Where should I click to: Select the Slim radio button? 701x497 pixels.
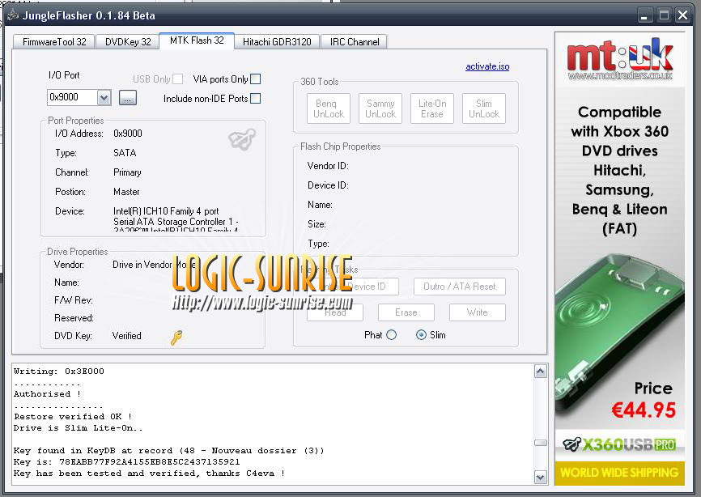pos(421,335)
